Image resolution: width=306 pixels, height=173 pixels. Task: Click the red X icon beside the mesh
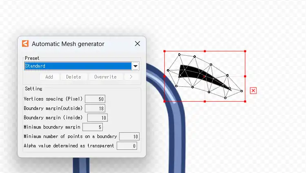253,90
